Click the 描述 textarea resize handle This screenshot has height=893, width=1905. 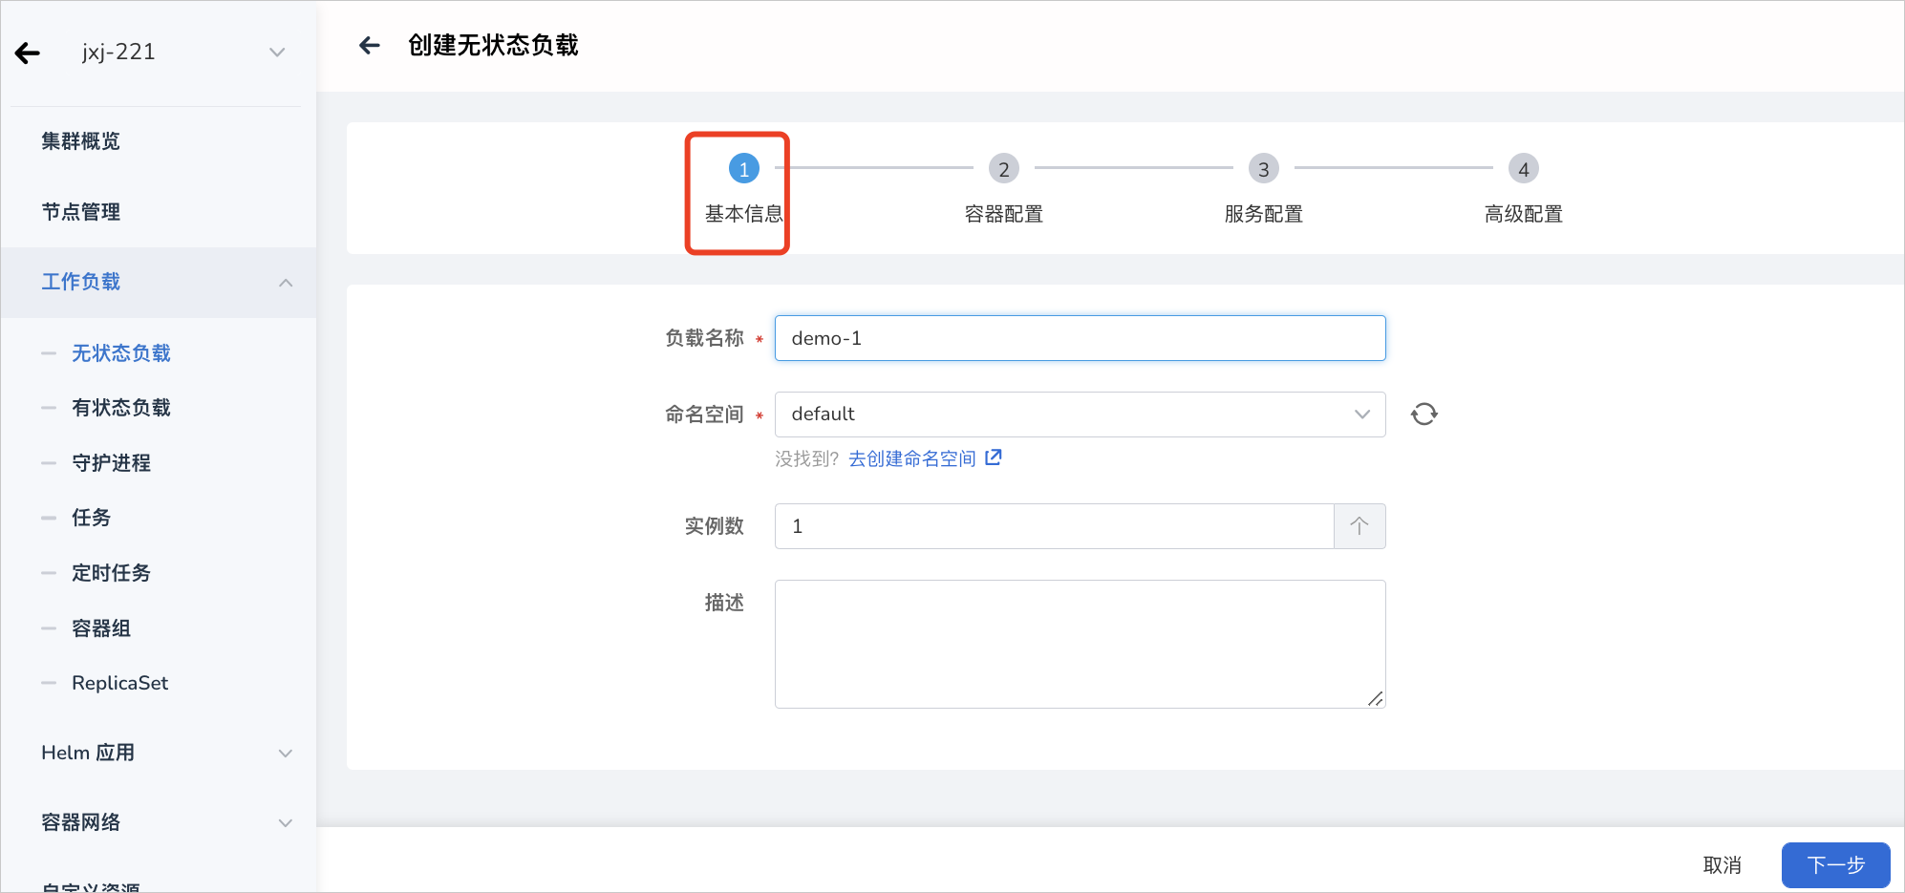(1376, 699)
